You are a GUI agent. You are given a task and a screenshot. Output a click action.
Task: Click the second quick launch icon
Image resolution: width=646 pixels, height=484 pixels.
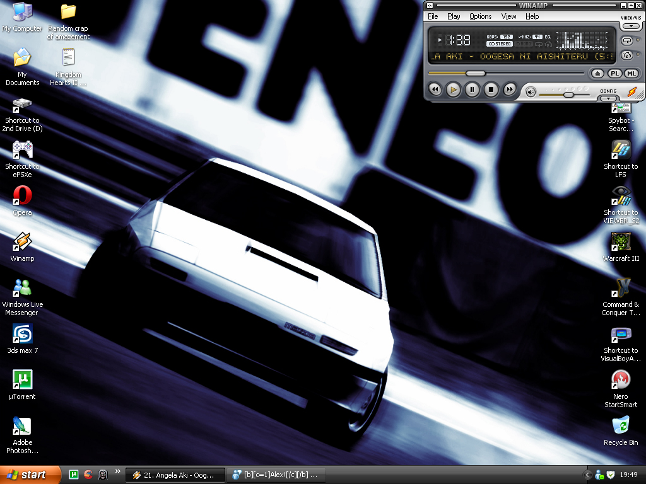[x=88, y=475]
